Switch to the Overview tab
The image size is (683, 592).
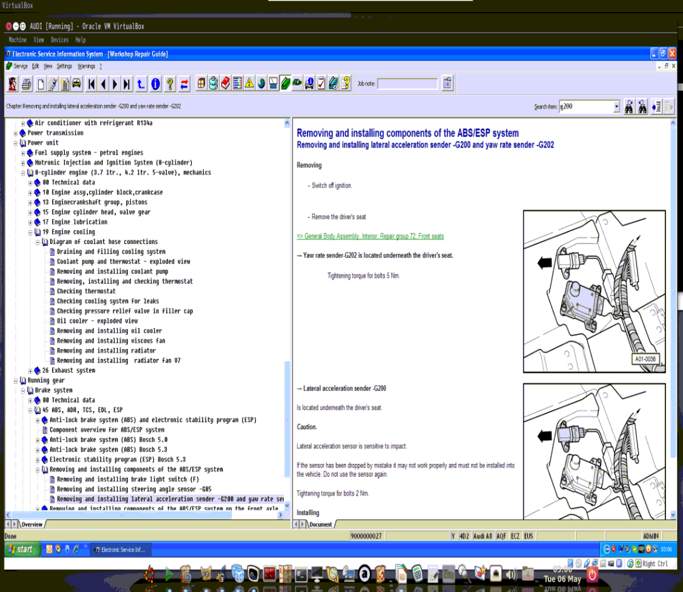tap(32, 525)
